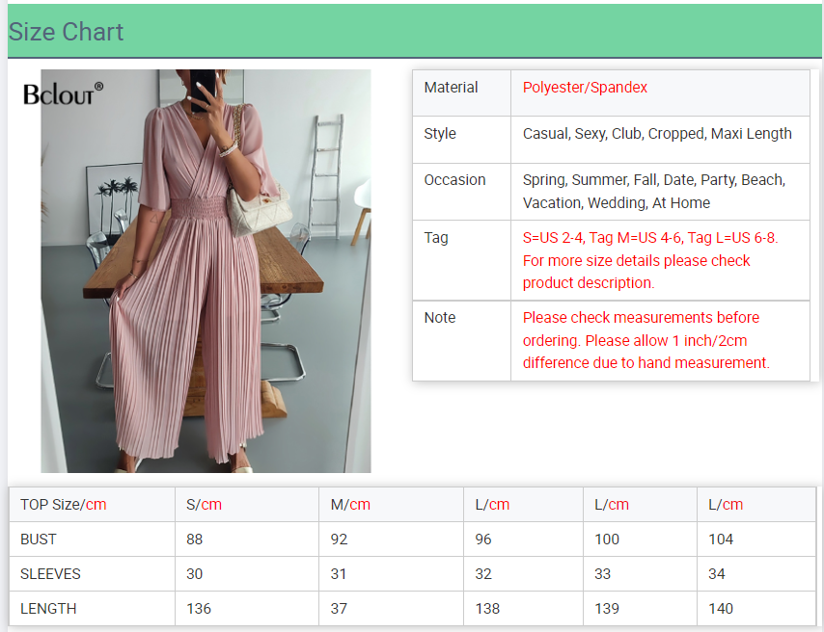
Task: Click the SLEEVES row label
Action: [50, 574]
